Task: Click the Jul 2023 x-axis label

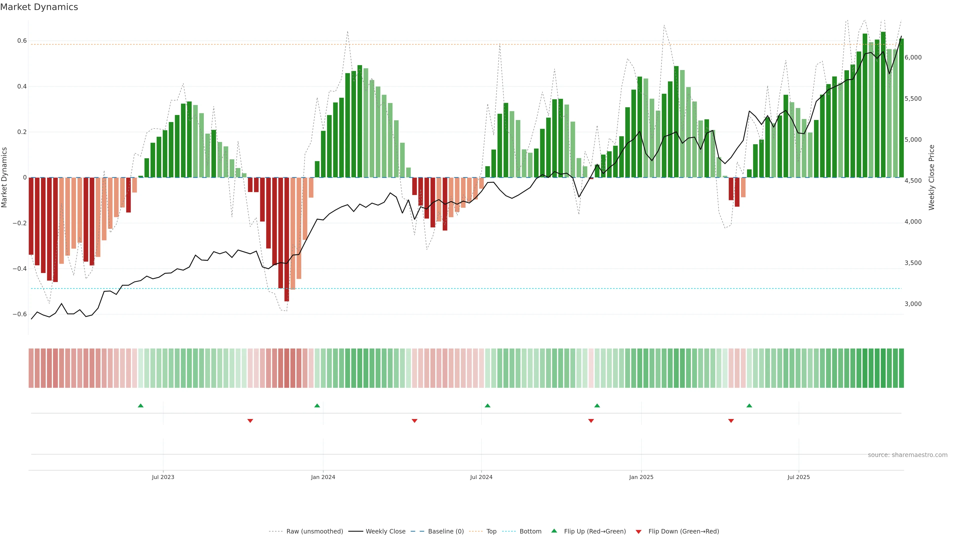Action: click(163, 477)
